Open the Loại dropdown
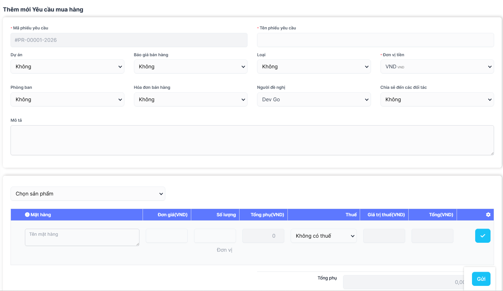This screenshot has height=291, width=503. tap(314, 67)
